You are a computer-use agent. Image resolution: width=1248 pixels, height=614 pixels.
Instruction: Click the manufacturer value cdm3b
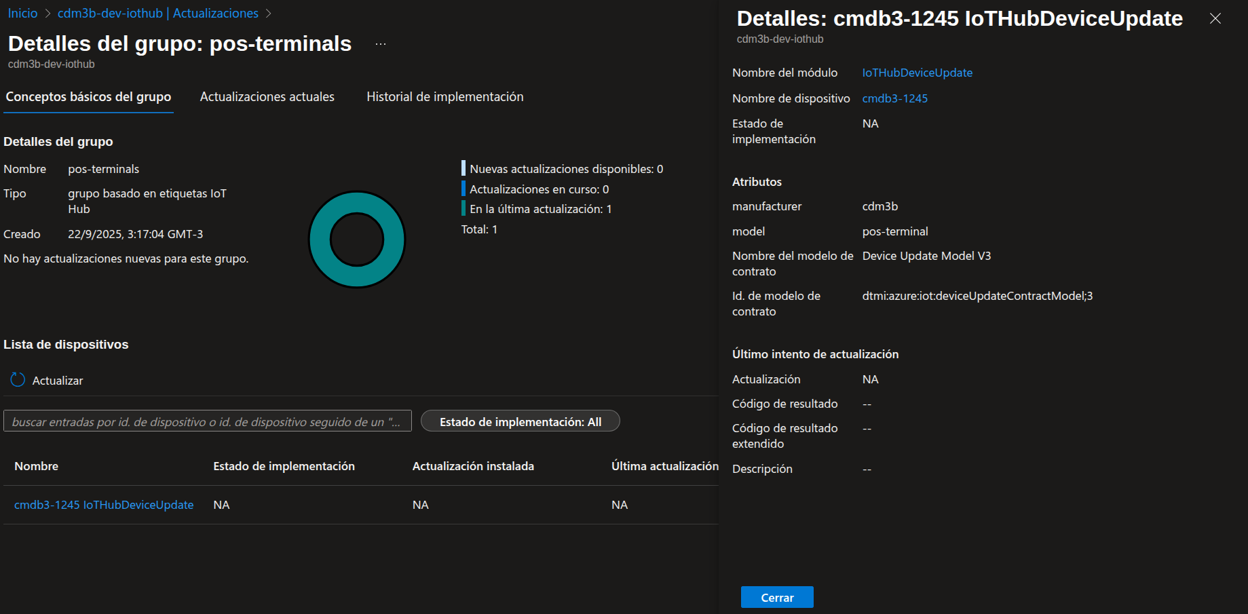coord(880,206)
